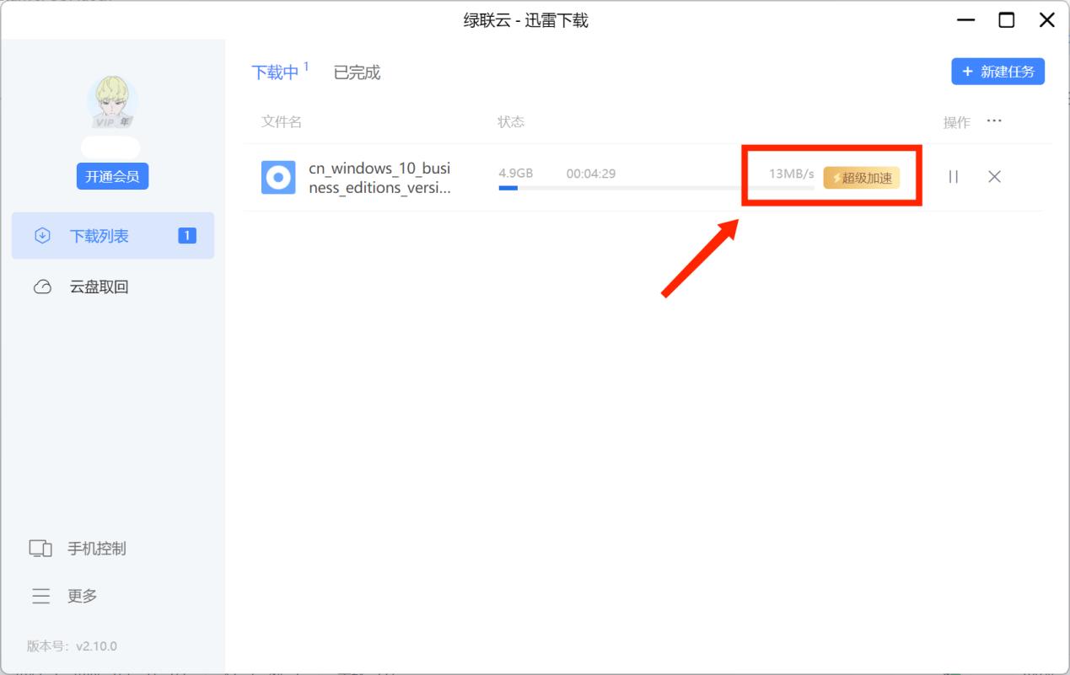Open the ··· more actions menu
The width and height of the screenshot is (1070, 675).
pos(994,121)
